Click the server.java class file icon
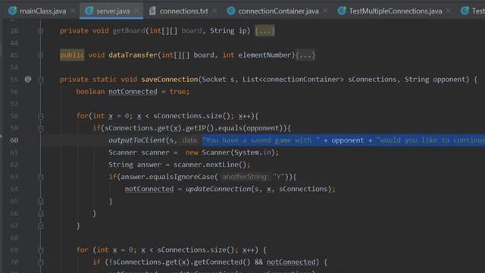Viewport: 485px width, 273px height. pyautogui.click(x=89, y=11)
